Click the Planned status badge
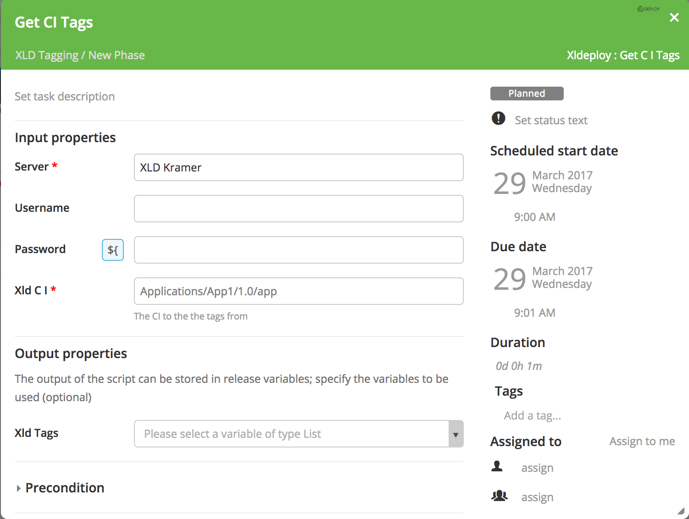The height and width of the screenshot is (519, 689). [x=527, y=94]
